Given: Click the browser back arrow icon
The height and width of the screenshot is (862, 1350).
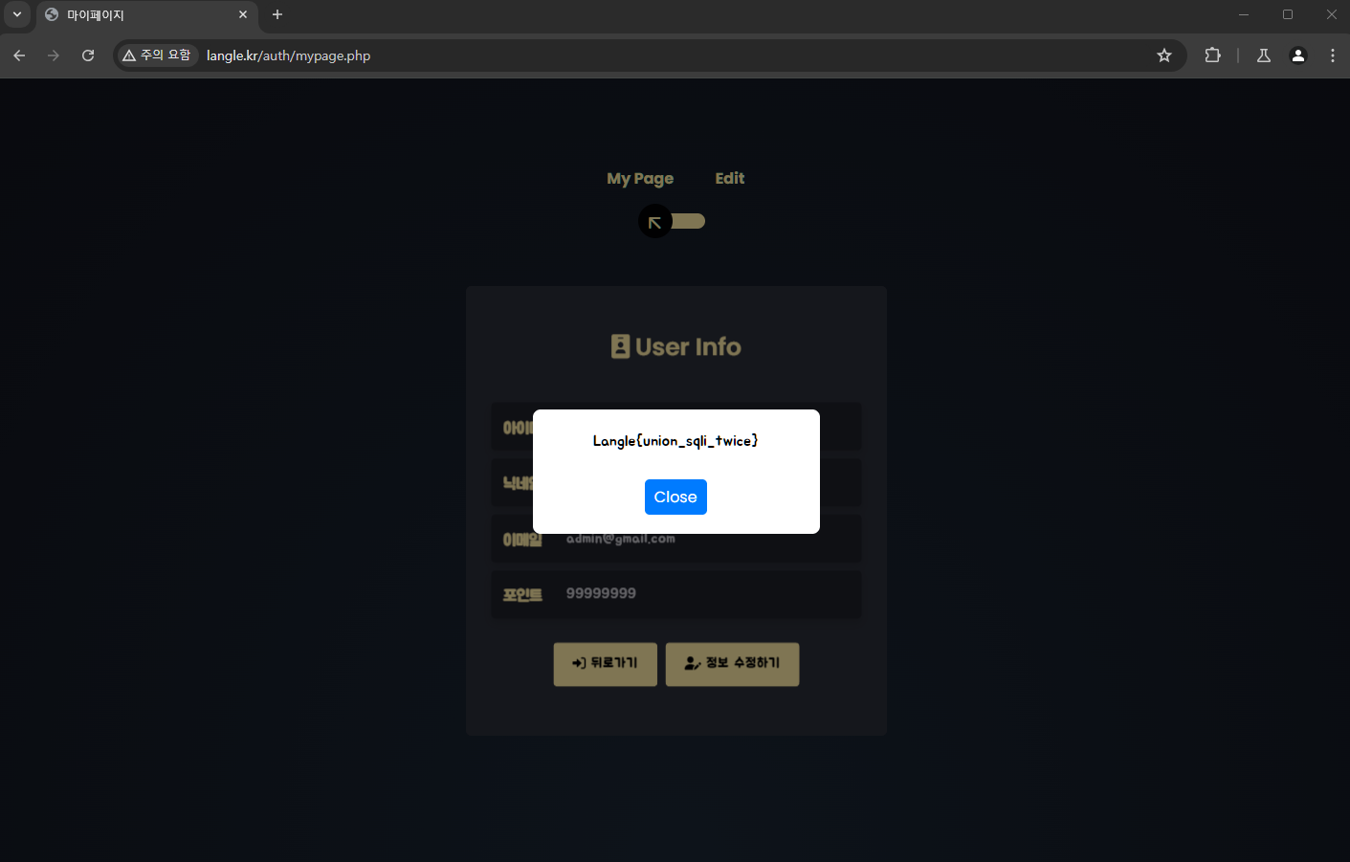Looking at the screenshot, I should pyautogui.click(x=19, y=55).
